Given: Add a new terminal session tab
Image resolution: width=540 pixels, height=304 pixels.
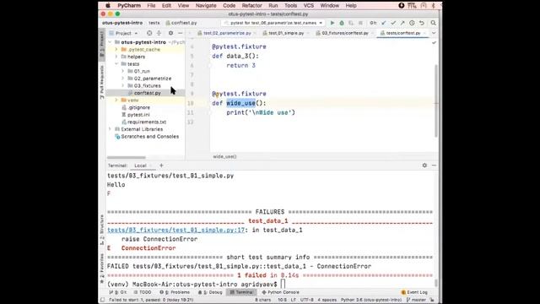Looking at the screenshot, I should [161, 166].
